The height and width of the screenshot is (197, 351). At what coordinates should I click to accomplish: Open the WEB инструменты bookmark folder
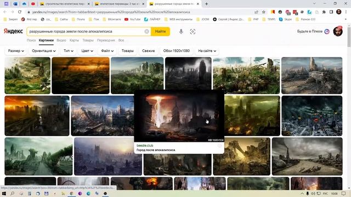point(178,20)
